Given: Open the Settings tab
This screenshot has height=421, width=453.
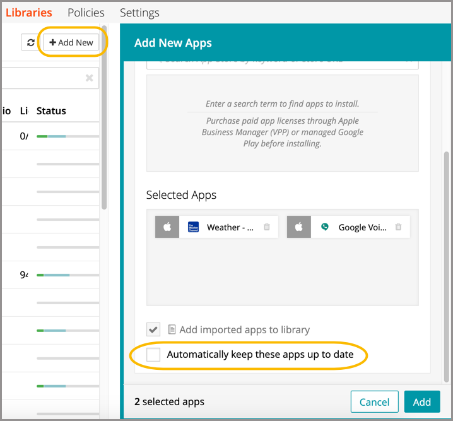Looking at the screenshot, I should pos(139,13).
